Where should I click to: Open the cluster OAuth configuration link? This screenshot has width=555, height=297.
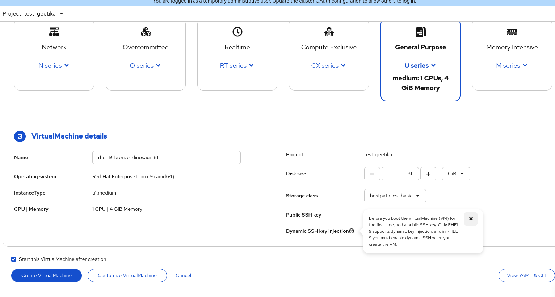coord(330,1)
